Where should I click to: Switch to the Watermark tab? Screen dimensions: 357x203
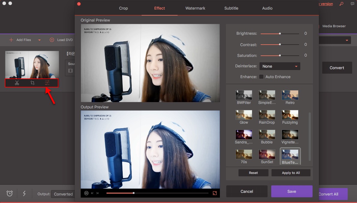click(195, 8)
